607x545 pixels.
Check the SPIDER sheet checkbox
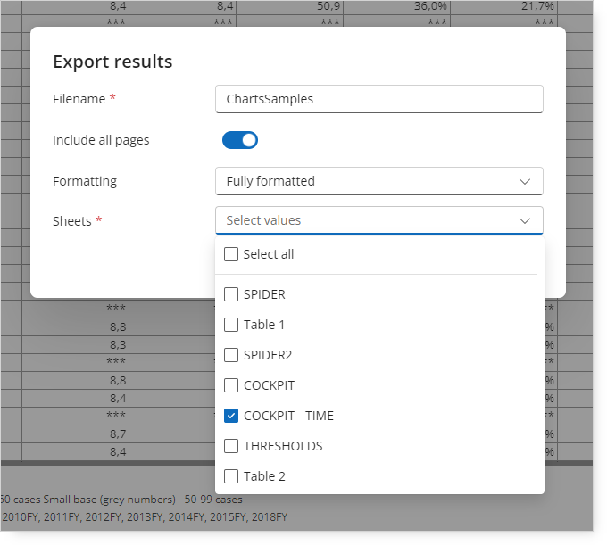point(231,294)
